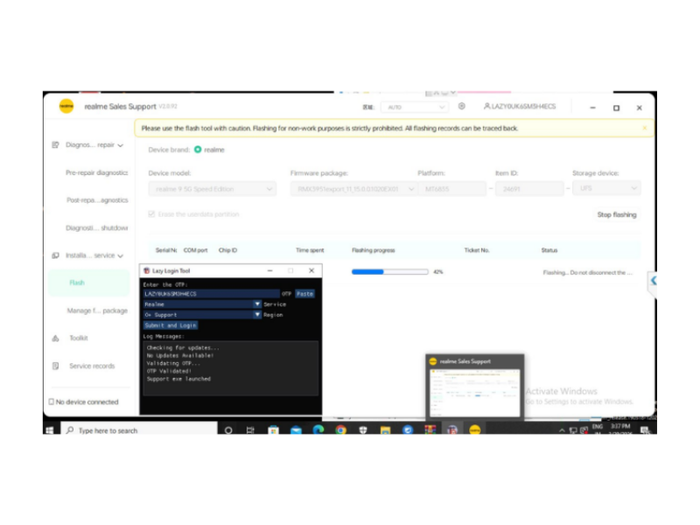Click the Lazy Login Tool window icon
The height and width of the screenshot is (525, 700).
coord(146,270)
